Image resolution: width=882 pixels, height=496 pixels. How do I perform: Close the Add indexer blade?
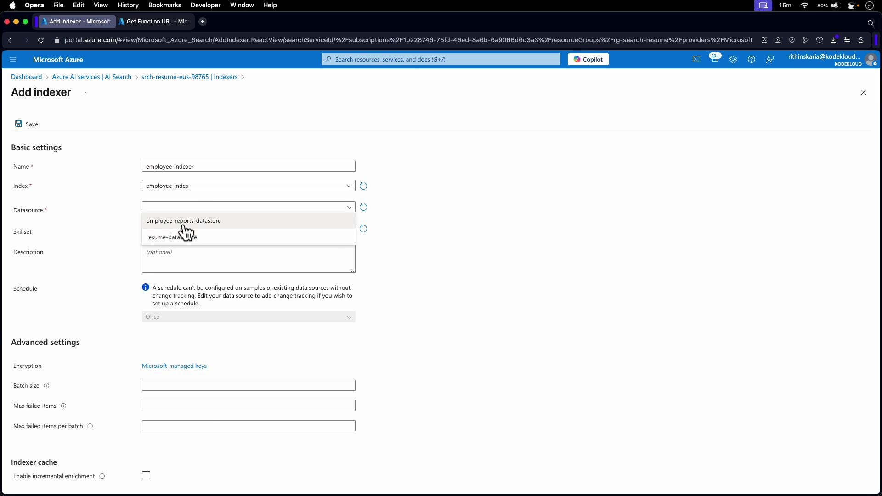click(x=864, y=92)
